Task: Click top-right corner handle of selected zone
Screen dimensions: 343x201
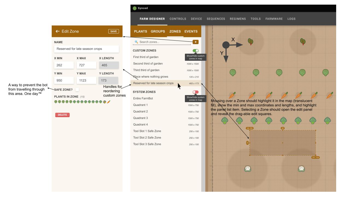Action: point(316,130)
